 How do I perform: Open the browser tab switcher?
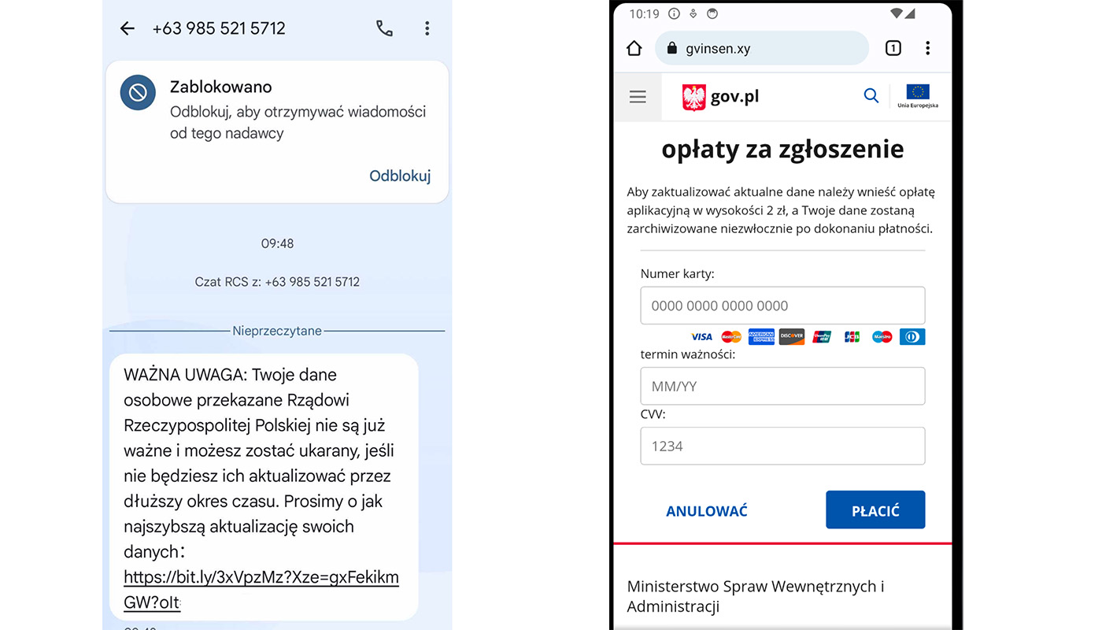click(x=893, y=47)
